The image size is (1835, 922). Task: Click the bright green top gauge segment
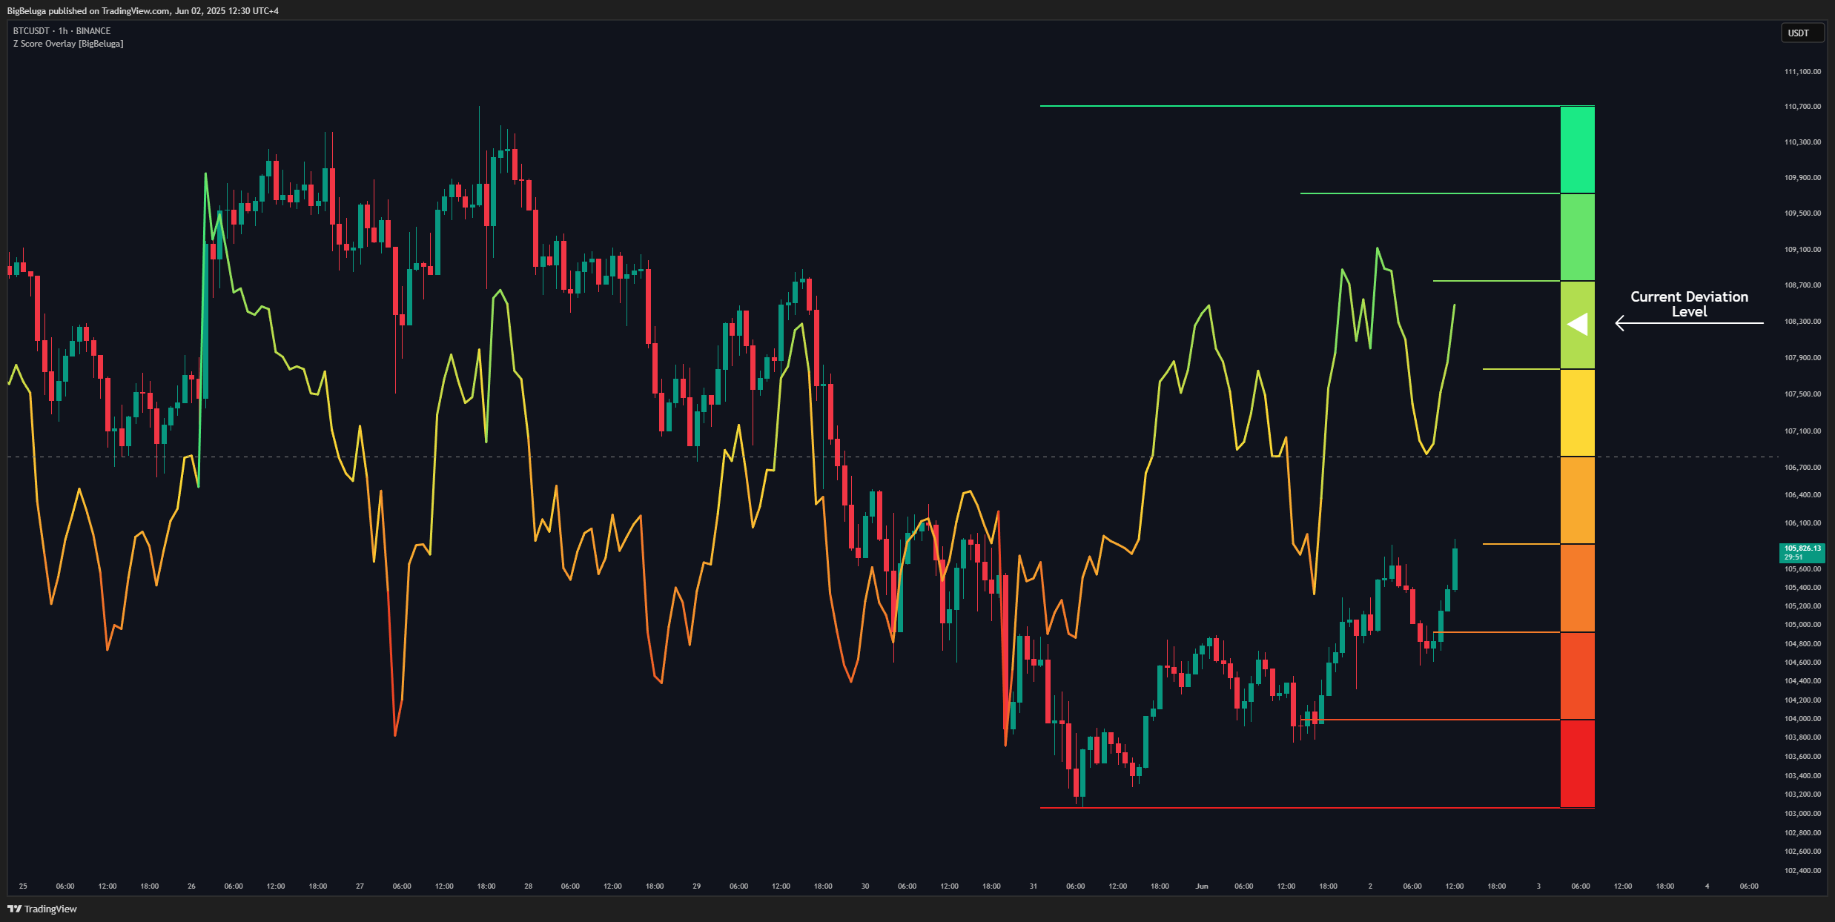(x=1577, y=150)
